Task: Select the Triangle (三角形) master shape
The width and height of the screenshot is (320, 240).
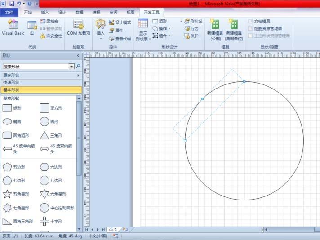Action: pyautogui.click(x=51, y=135)
